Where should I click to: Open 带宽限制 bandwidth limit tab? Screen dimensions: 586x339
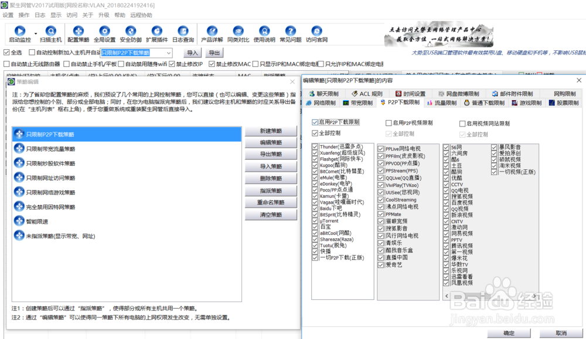click(x=358, y=102)
